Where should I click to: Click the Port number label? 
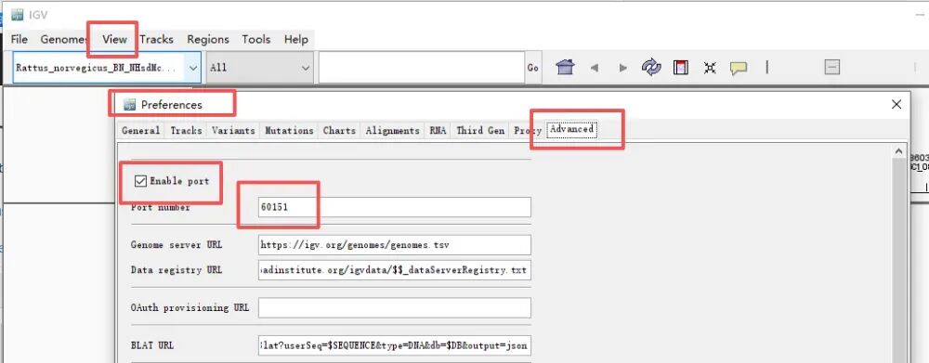pyautogui.click(x=160, y=208)
